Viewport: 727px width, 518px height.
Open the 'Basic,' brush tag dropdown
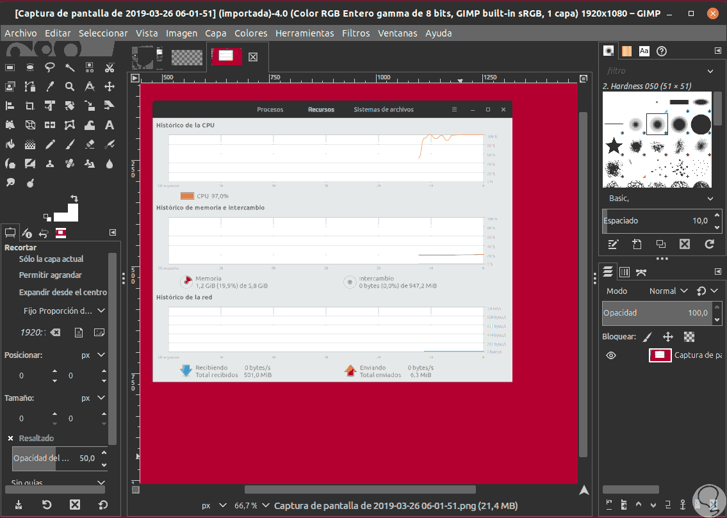(660, 198)
